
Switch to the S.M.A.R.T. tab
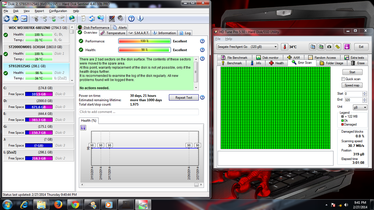(139, 33)
